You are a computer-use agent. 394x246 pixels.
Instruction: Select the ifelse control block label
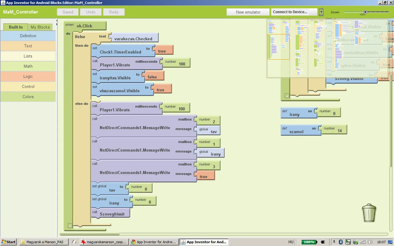80,37
